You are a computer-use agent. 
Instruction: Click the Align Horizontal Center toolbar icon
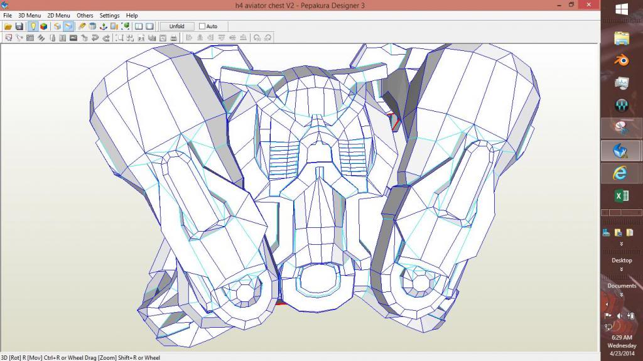(x=200, y=38)
